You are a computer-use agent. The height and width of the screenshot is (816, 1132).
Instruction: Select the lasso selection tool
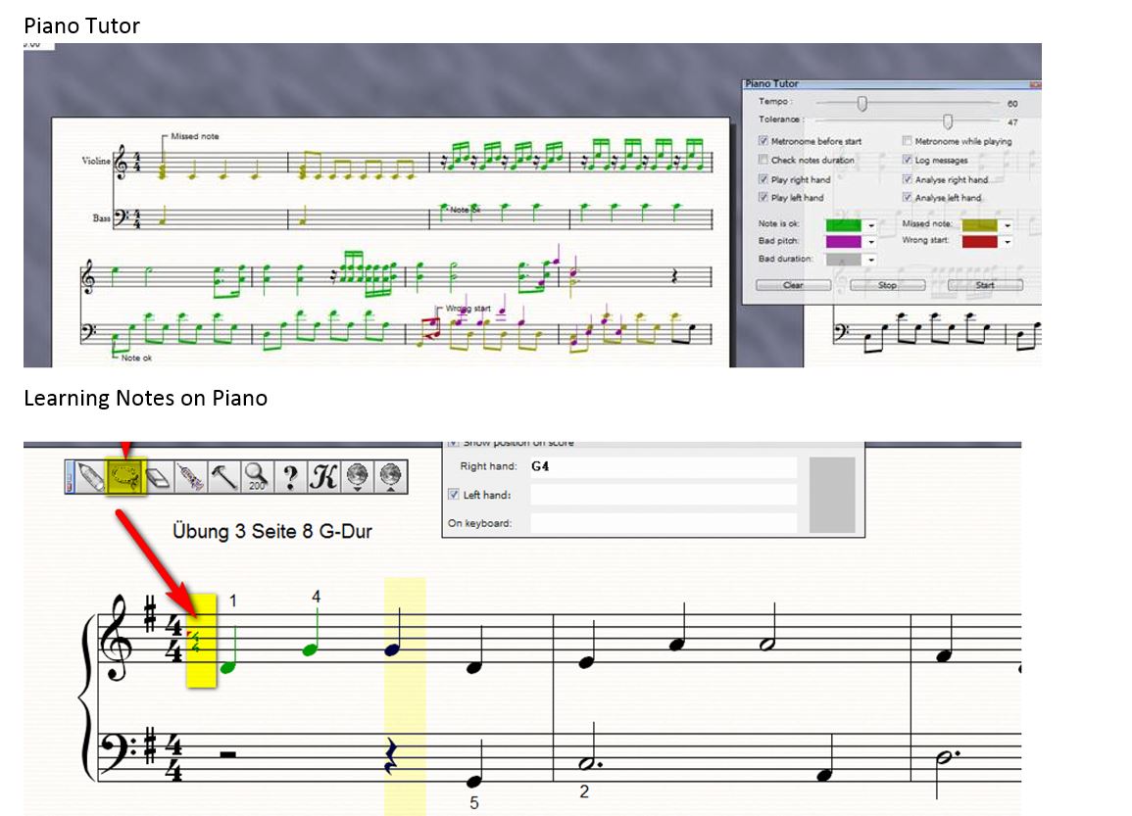[125, 477]
